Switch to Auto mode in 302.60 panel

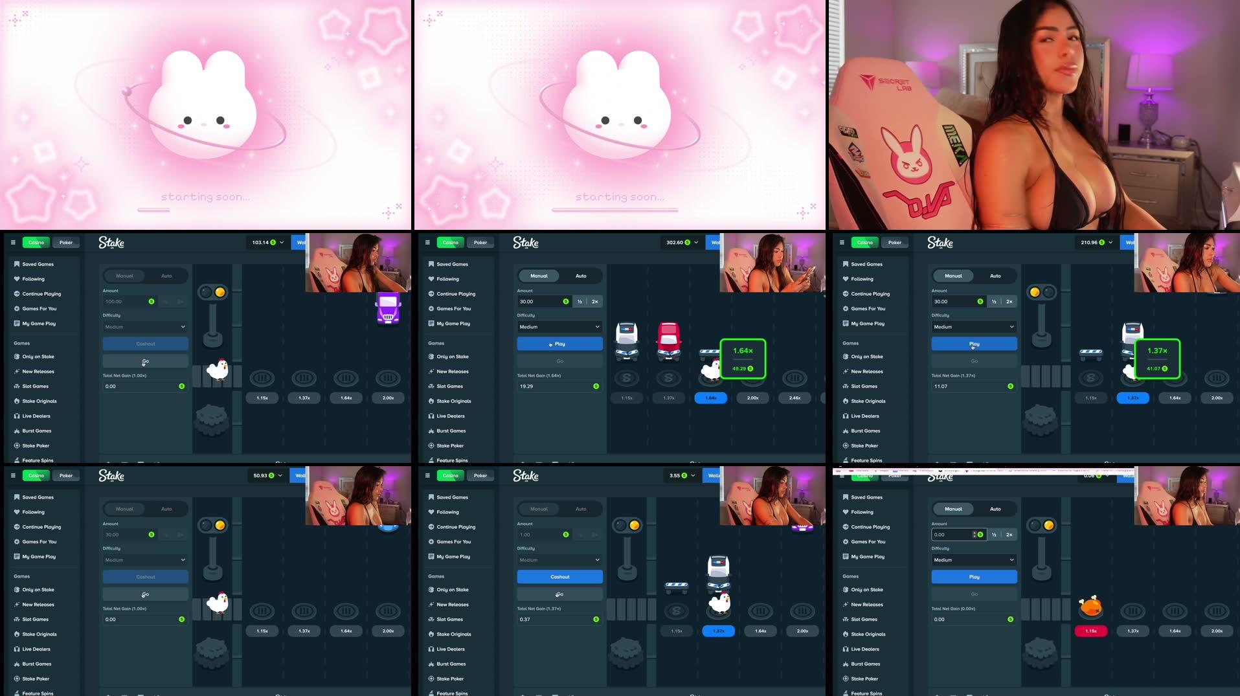pos(581,276)
